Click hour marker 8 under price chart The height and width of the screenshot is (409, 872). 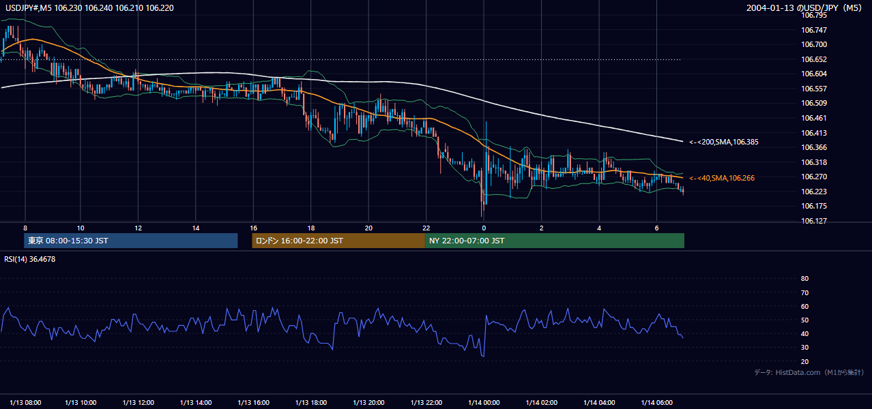click(x=25, y=228)
